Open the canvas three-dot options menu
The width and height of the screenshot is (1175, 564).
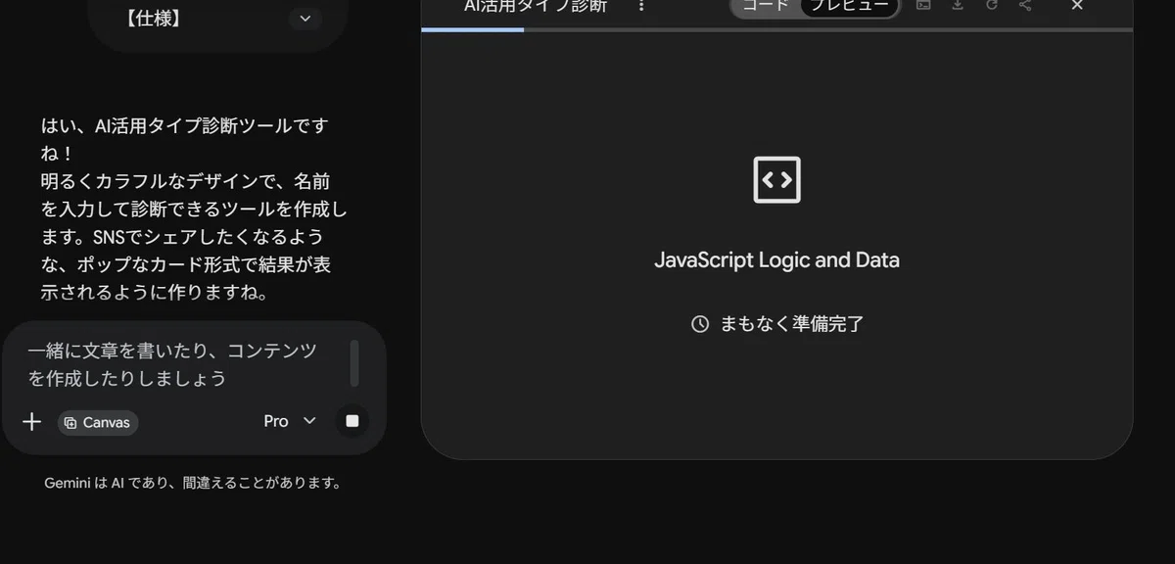click(x=641, y=6)
